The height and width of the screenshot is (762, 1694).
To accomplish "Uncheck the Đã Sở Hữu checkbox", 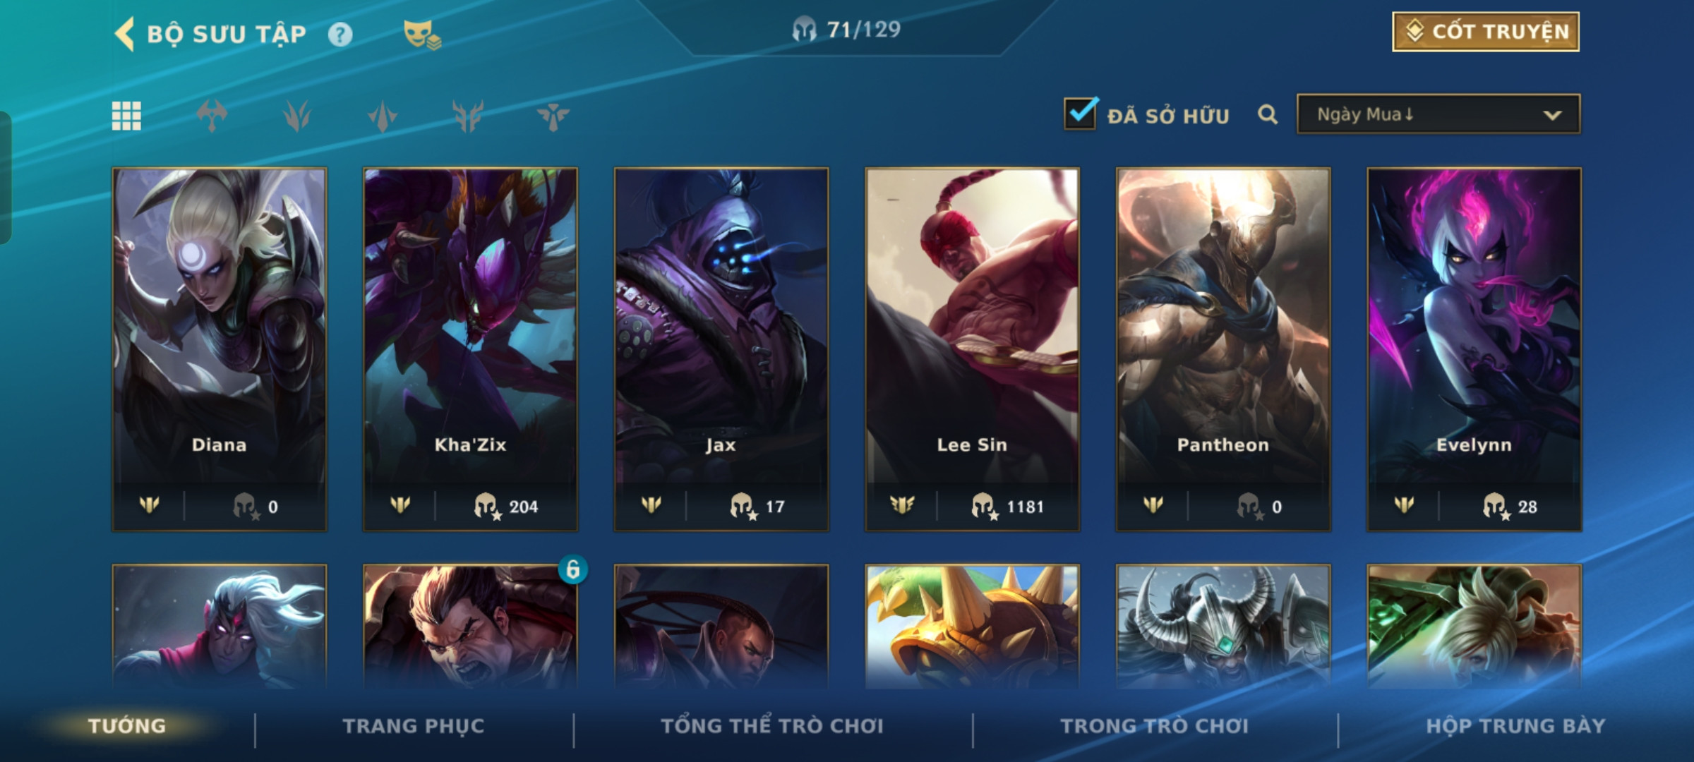I will click(x=1081, y=114).
